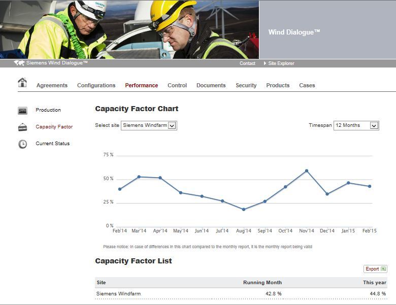Export the capacity factor list
The width and height of the screenshot is (396, 305).
tap(375, 269)
